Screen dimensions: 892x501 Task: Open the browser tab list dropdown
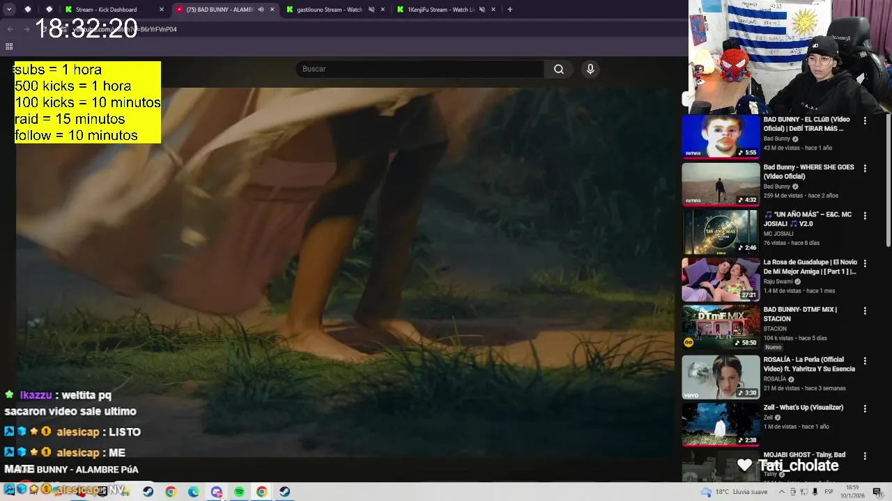point(9,9)
